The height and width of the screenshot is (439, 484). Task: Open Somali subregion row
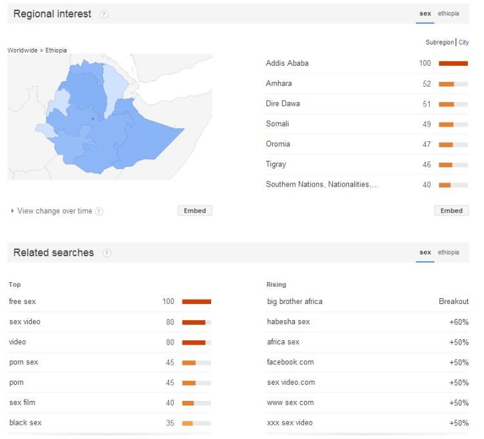coord(367,124)
